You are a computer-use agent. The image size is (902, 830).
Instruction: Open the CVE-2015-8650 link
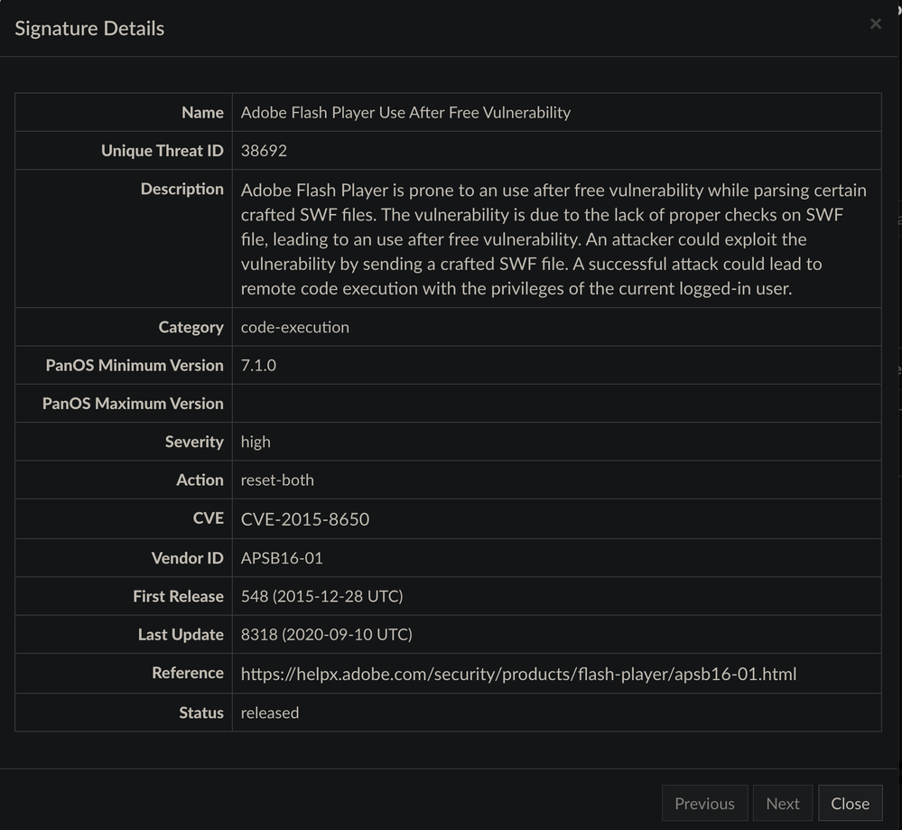(x=305, y=519)
